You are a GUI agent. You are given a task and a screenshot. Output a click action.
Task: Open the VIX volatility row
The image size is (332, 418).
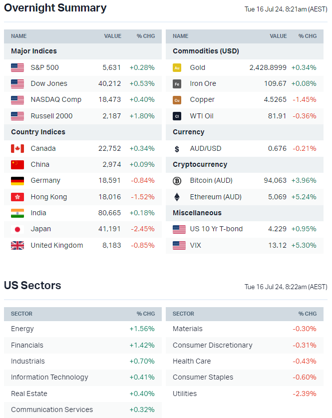click(196, 245)
